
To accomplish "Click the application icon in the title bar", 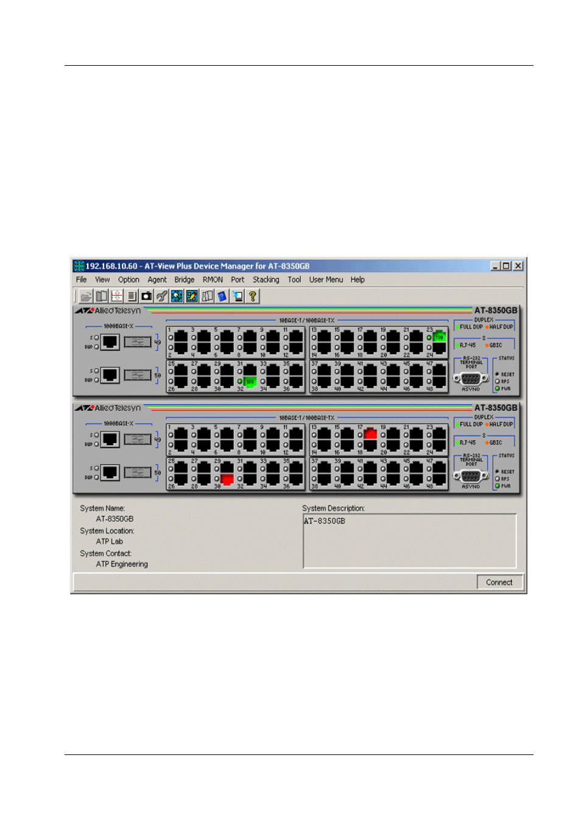I will [79, 266].
